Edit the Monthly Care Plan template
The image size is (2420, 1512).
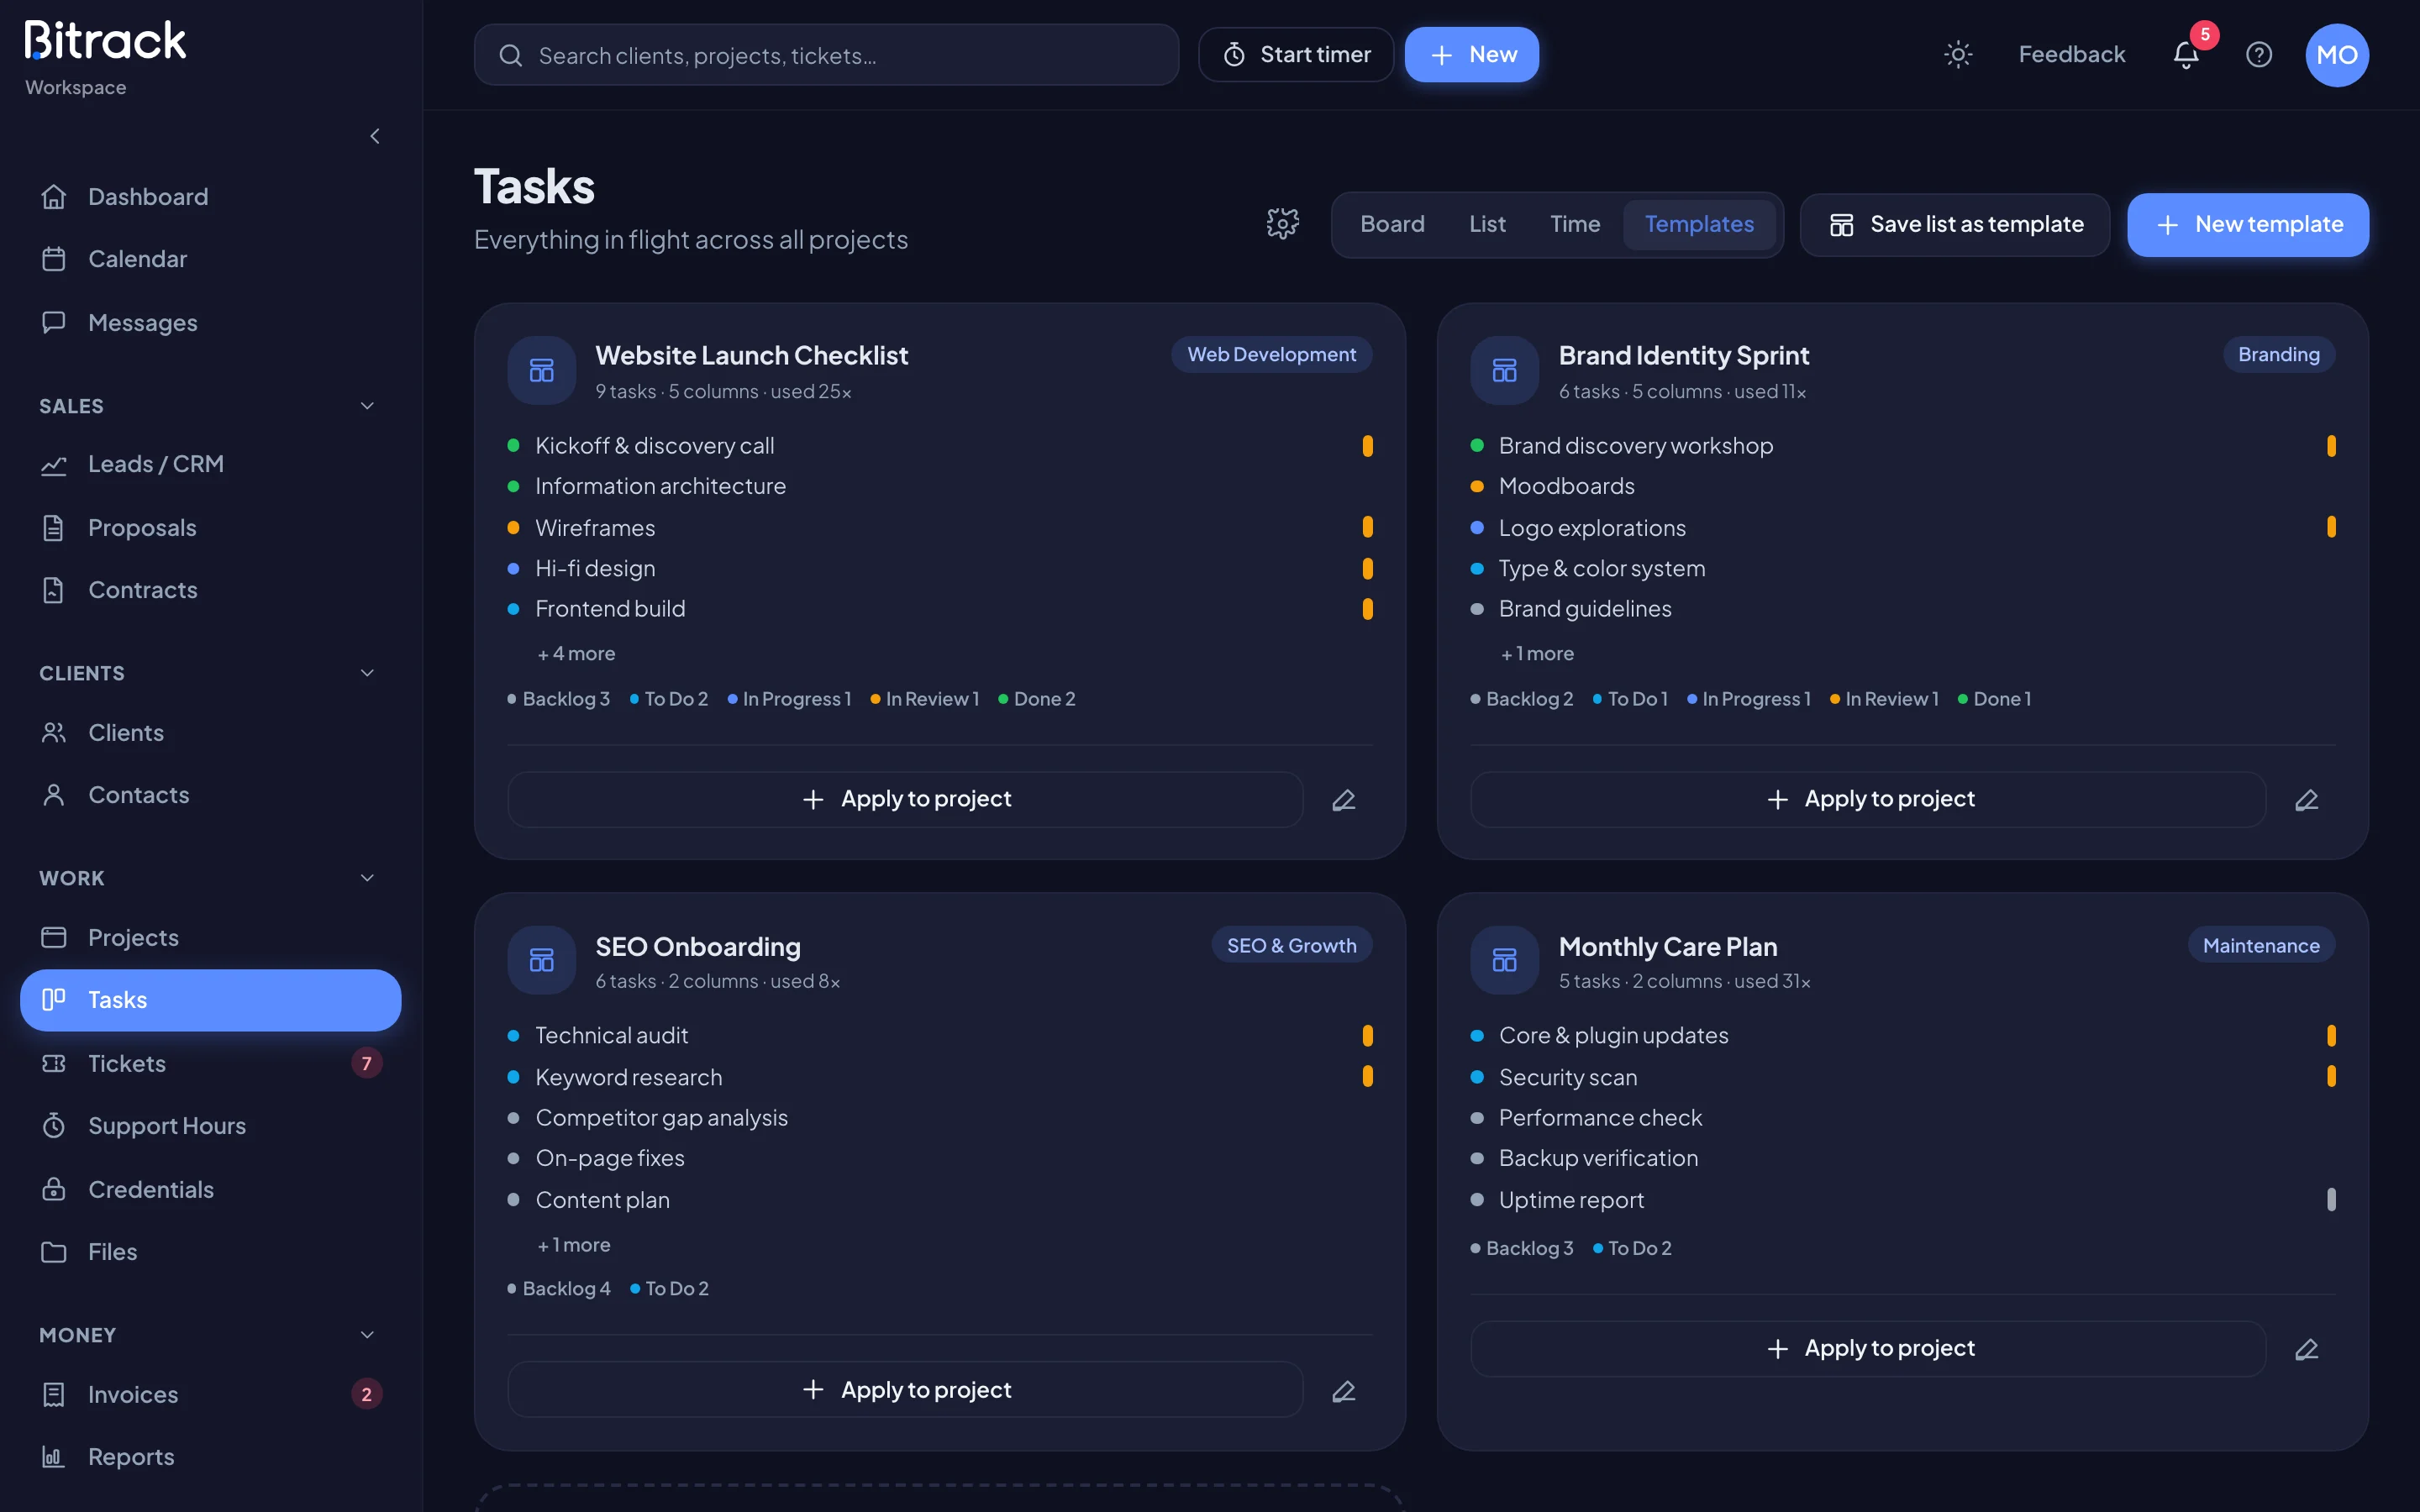coord(2306,1348)
